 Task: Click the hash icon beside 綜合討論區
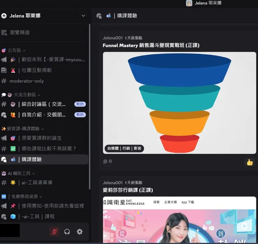tap(4, 104)
